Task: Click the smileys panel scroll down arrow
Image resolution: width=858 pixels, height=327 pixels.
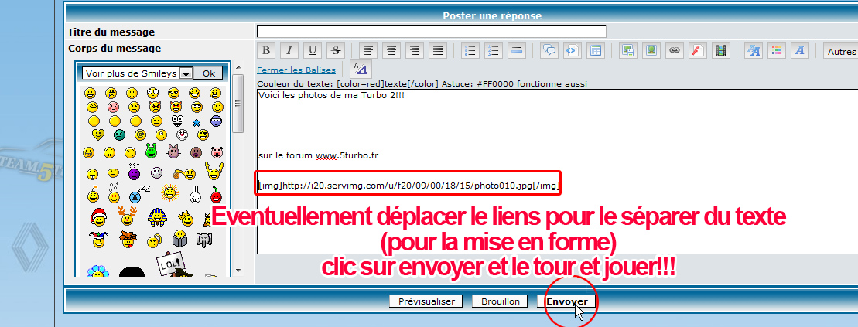Action: click(x=238, y=270)
